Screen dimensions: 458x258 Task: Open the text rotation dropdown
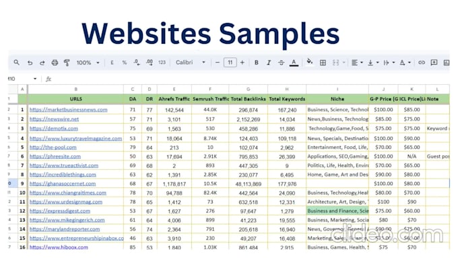point(405,63)
